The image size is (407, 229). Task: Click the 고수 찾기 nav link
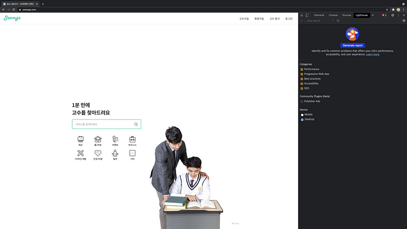coord(274,19)
